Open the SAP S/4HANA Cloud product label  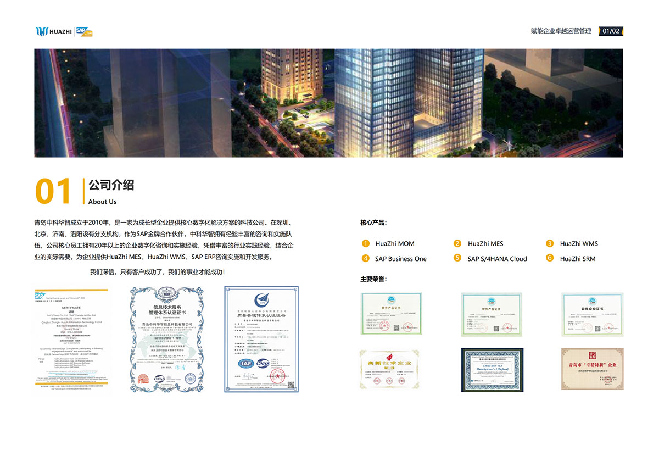(497, 259)
